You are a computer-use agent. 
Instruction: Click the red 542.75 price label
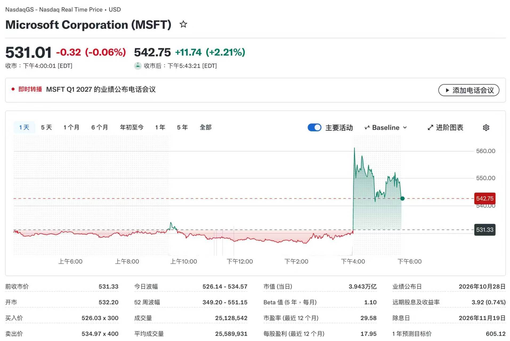pos(485,198)
